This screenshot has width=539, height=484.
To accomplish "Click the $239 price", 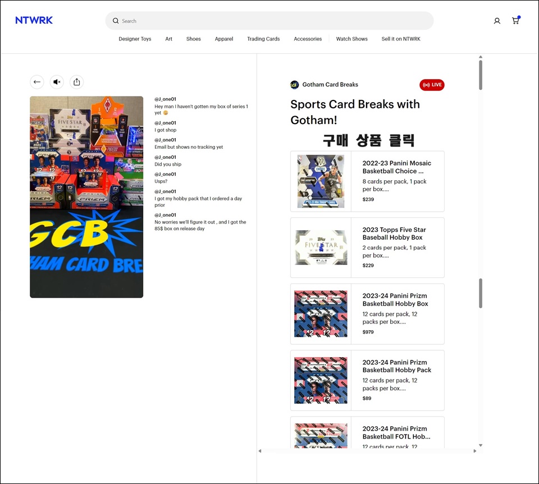I will click(368, 199).
